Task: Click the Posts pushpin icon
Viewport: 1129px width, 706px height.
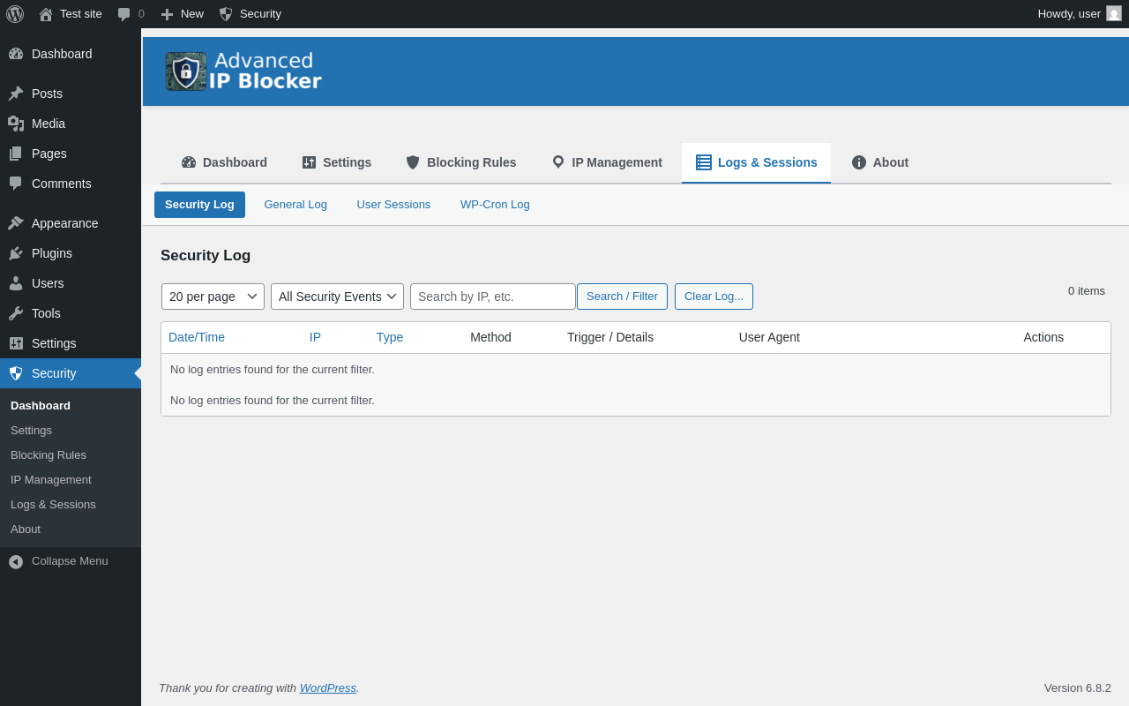Action: [16, 94]
